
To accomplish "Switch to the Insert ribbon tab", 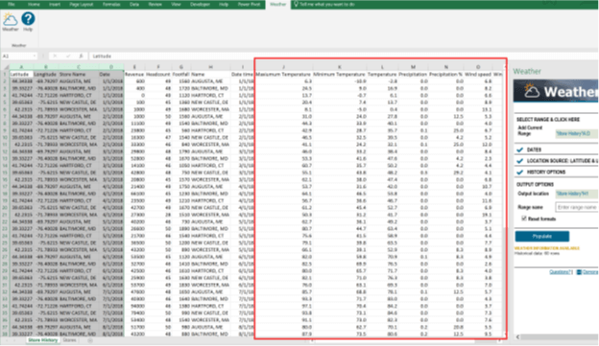I will 55,4.
